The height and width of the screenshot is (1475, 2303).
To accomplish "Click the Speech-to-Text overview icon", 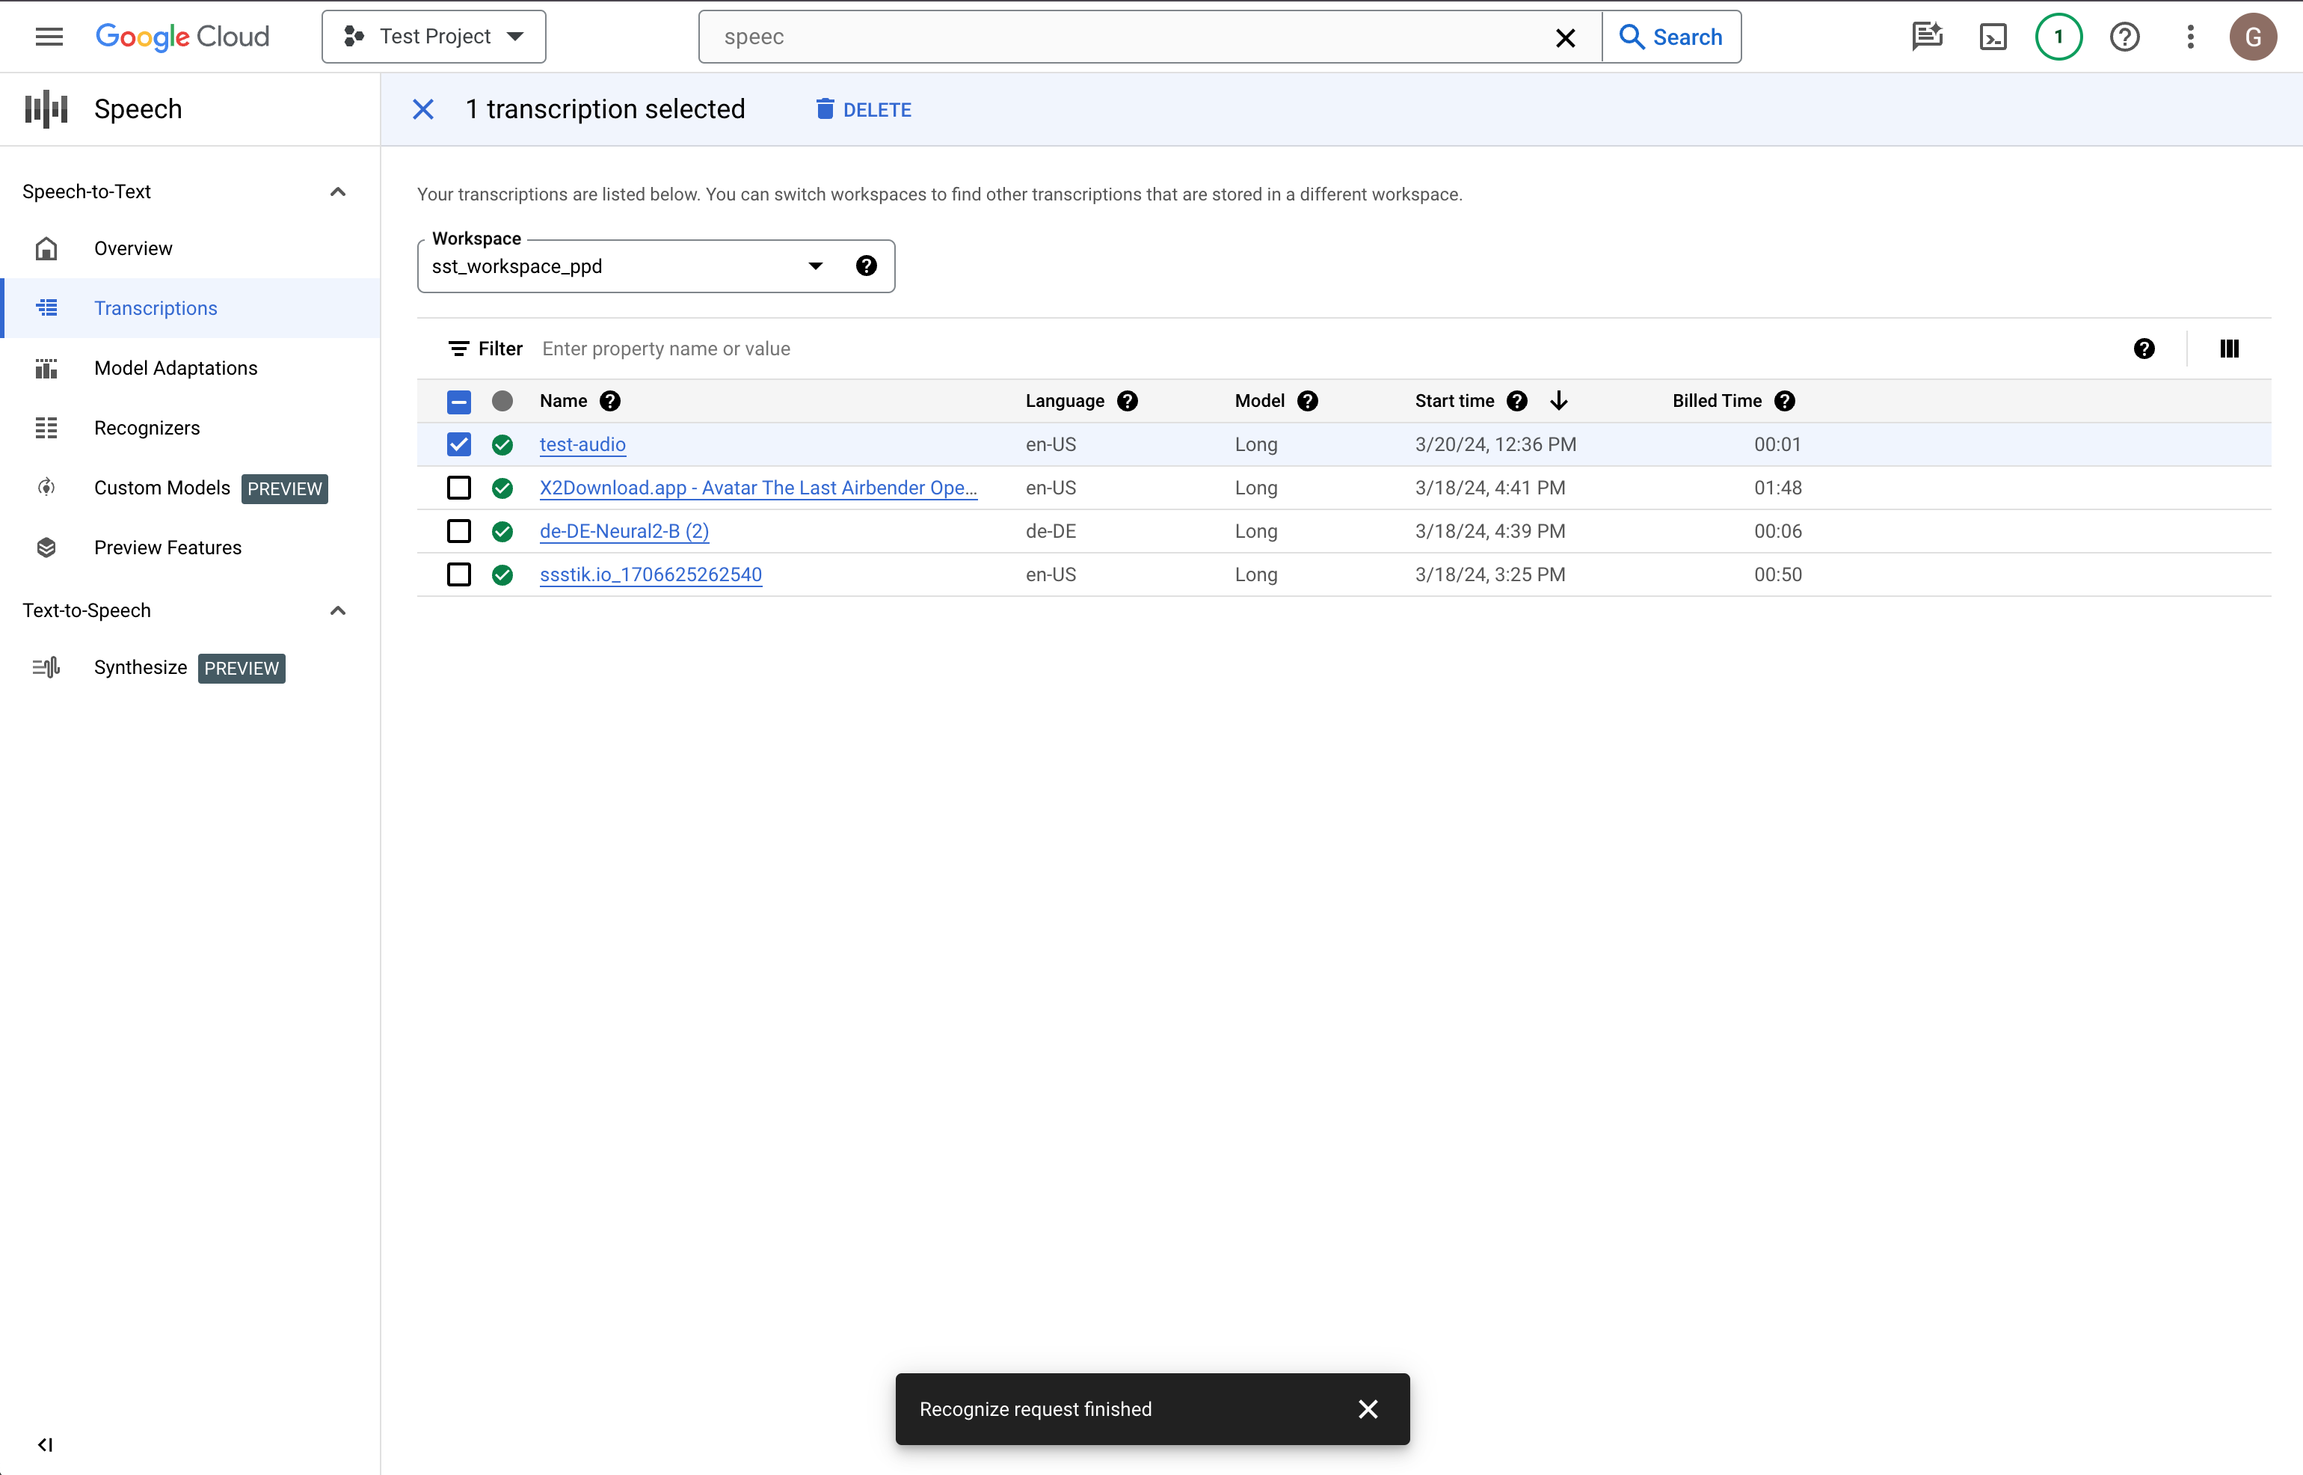I will point(46,248).
